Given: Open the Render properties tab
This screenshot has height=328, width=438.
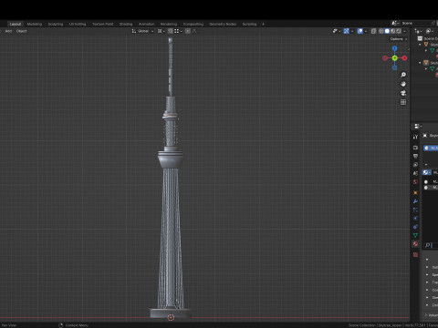Looking at the screenshot, I should tap(415, 148).
